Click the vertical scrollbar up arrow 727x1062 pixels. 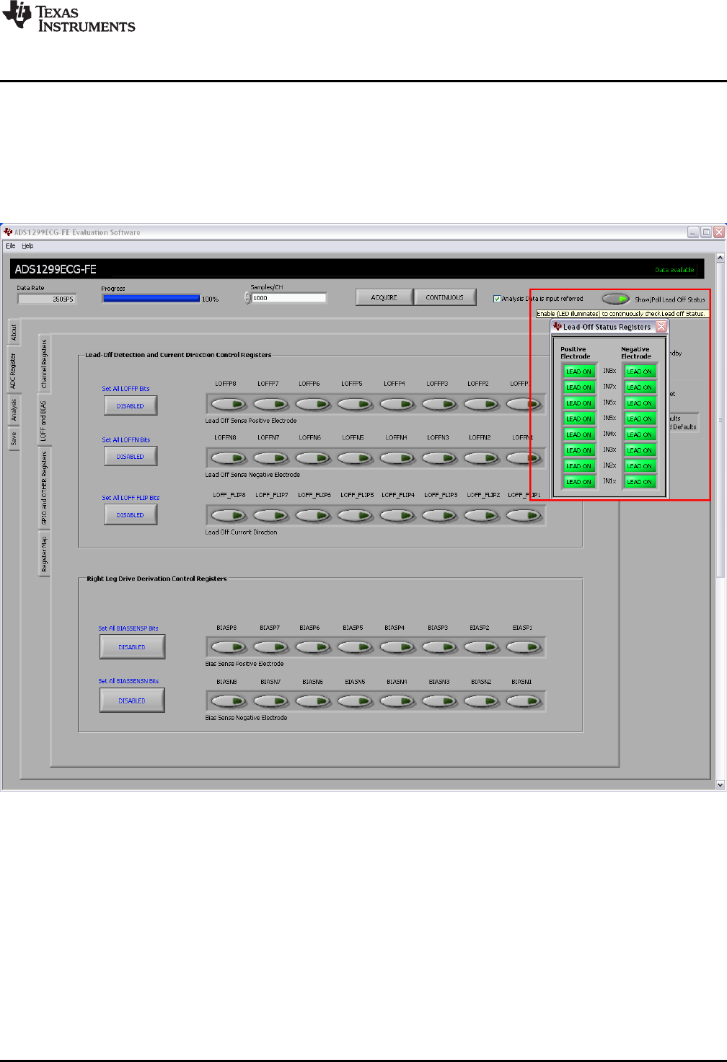pos(721,258)
